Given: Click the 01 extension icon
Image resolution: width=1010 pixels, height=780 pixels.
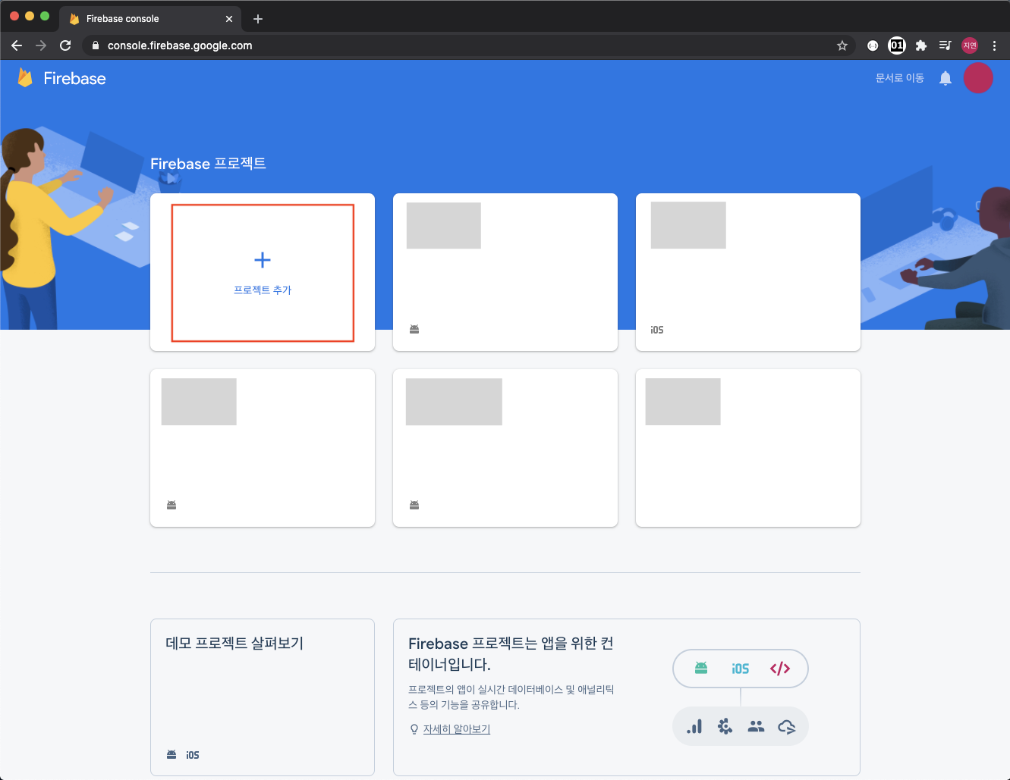Looking at the screenshot, I should coord(897,45).
